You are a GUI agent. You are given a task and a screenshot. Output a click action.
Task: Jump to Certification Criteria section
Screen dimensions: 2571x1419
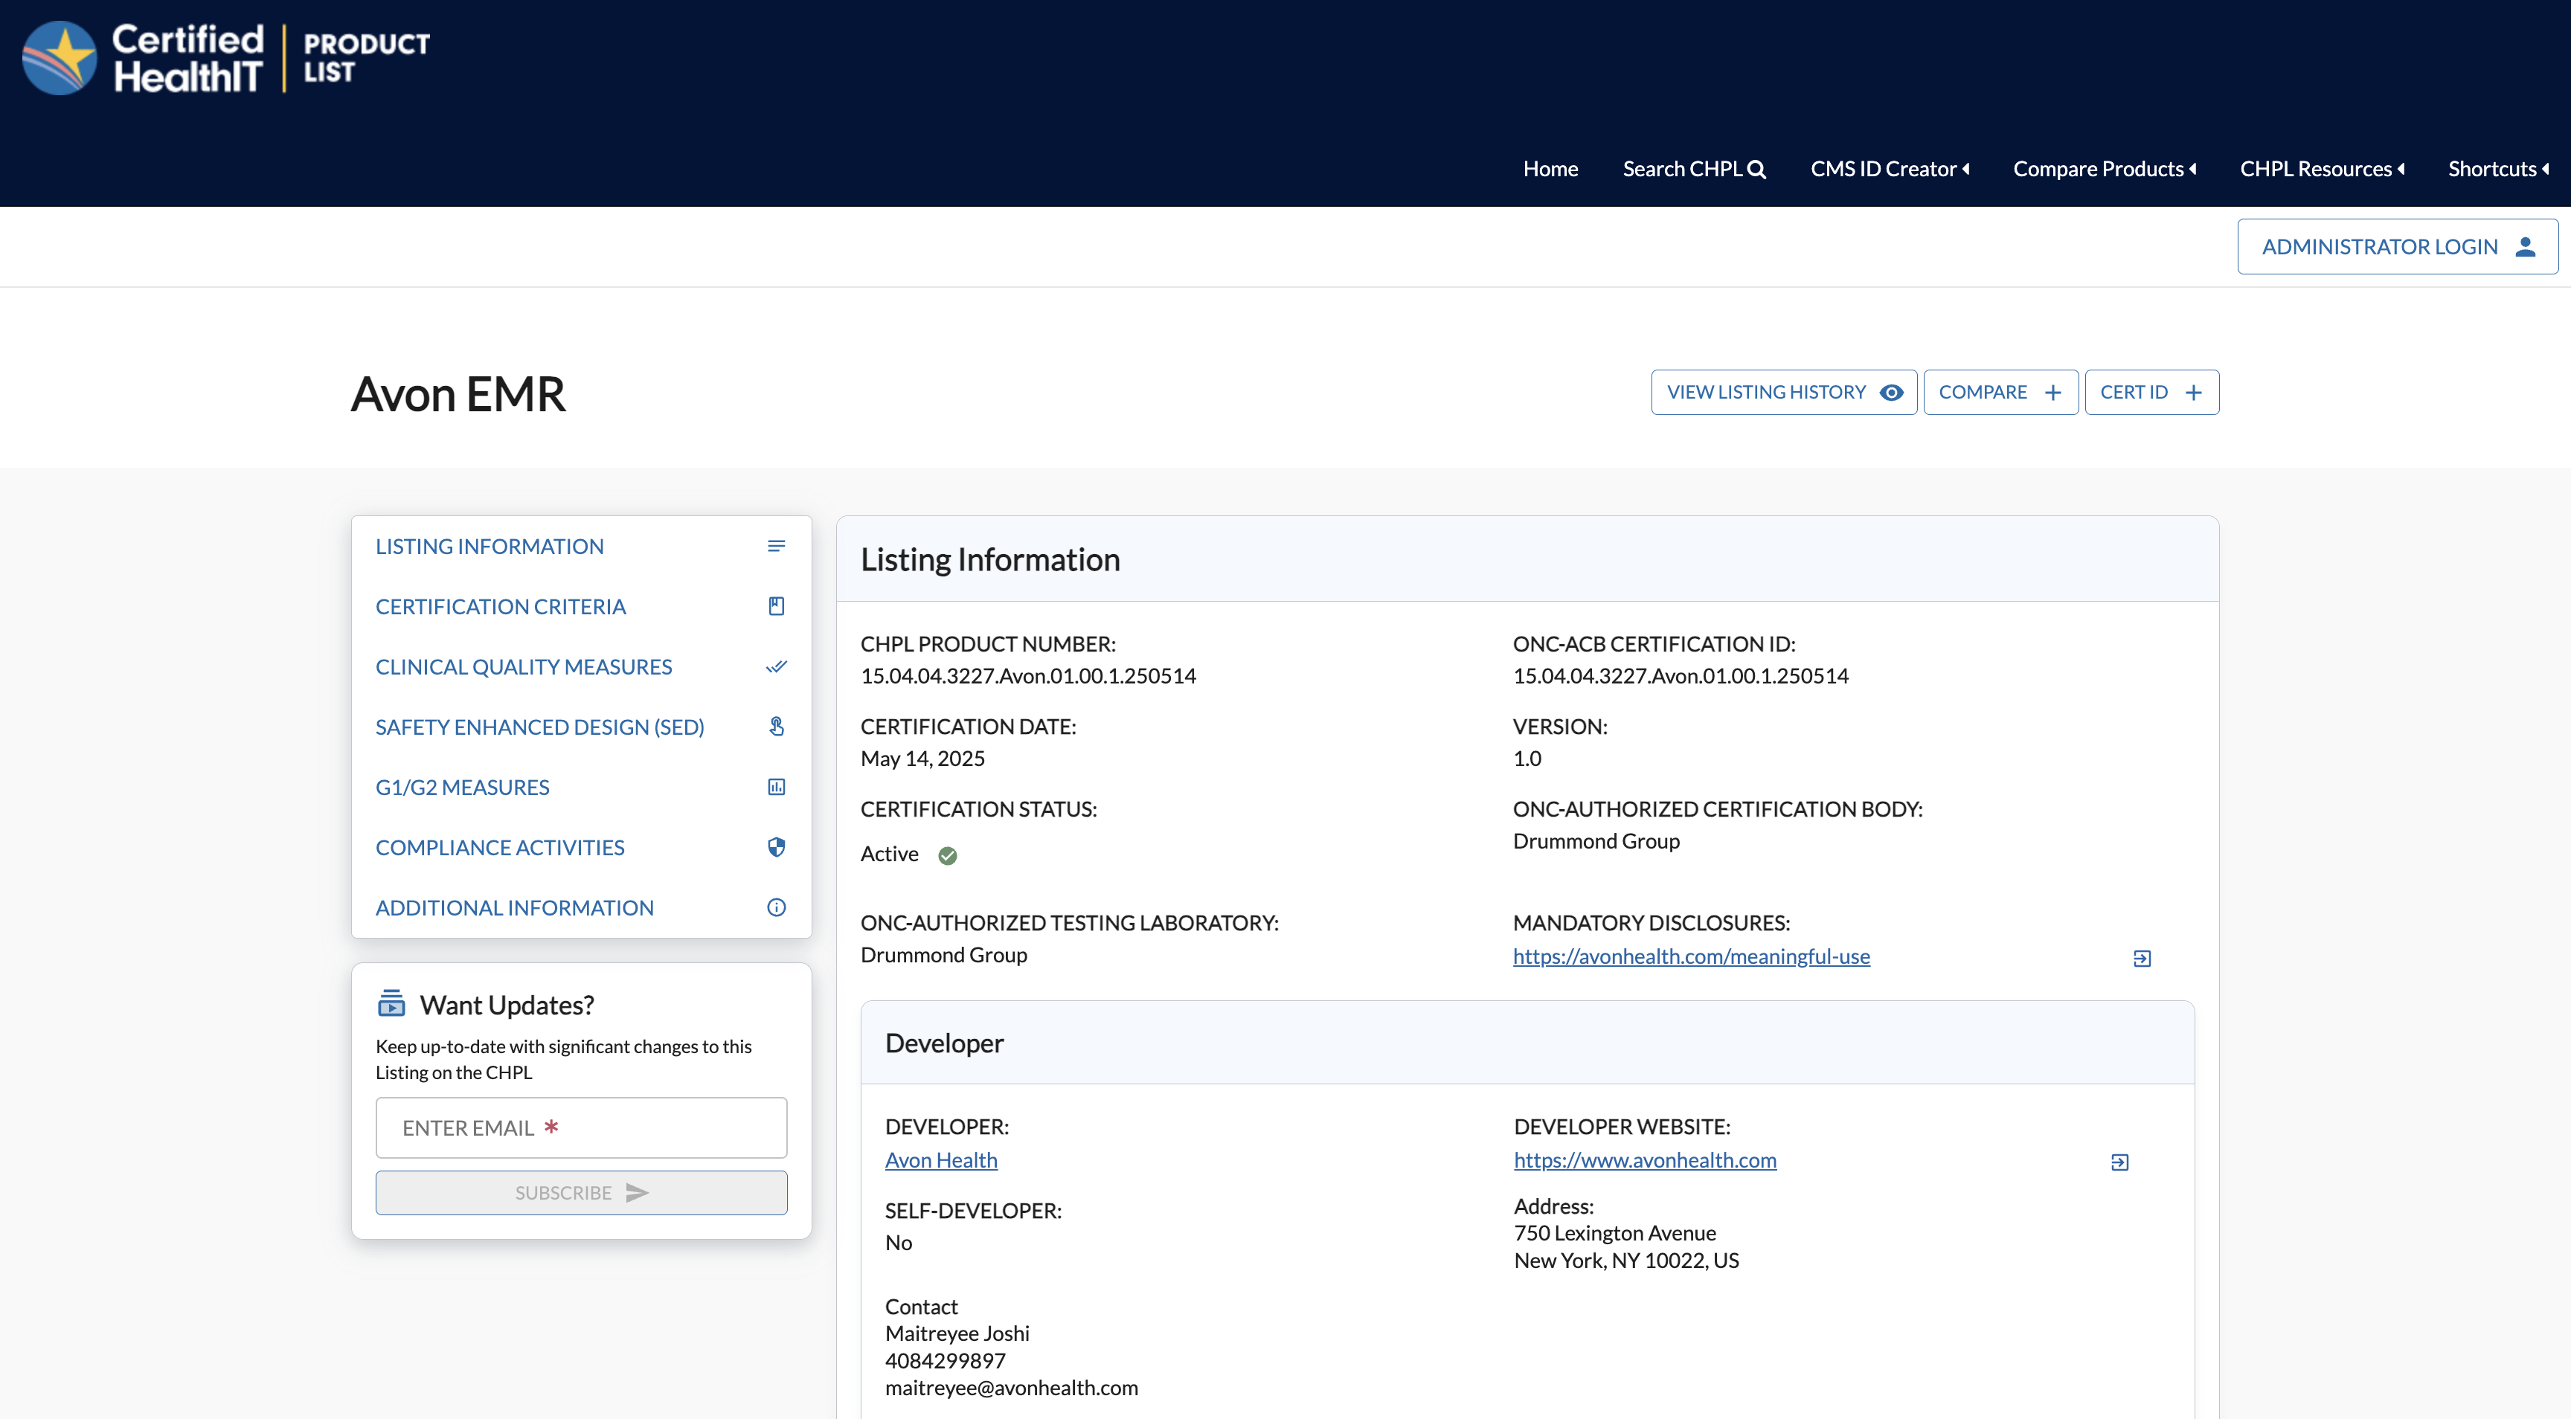click(x=581, y=605)
